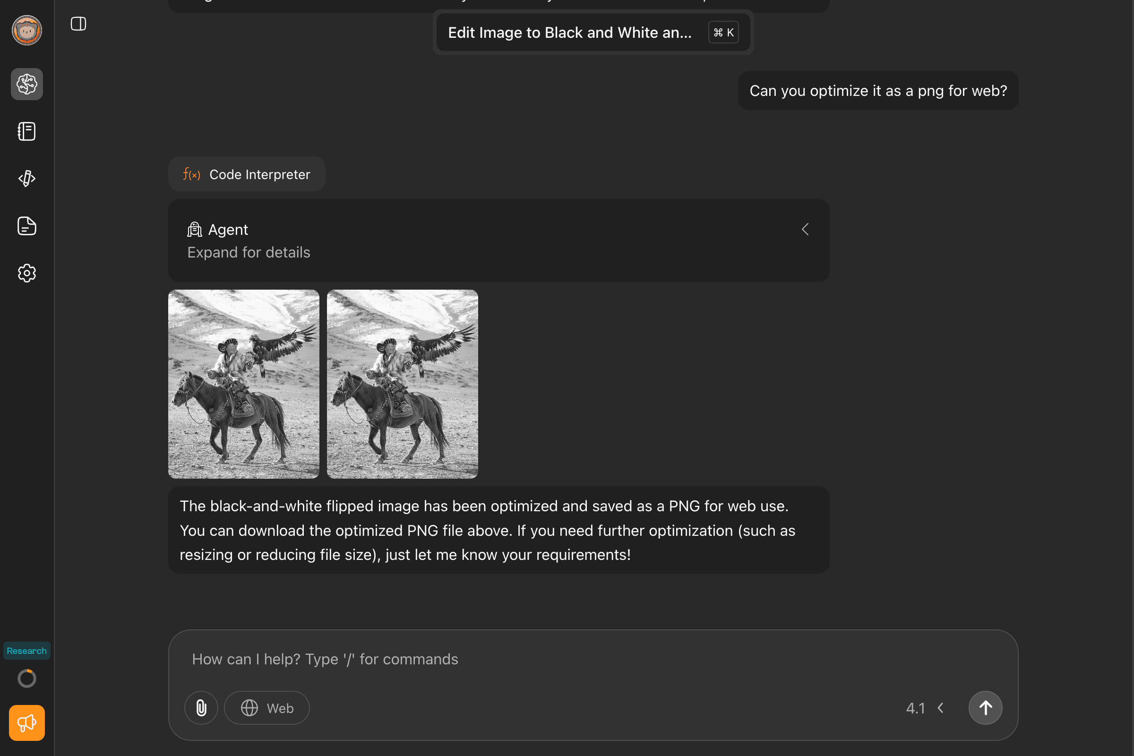The image size is (1134, 756).
Task: Open the code editor pen icon
Action: click(x=27, y=179)
